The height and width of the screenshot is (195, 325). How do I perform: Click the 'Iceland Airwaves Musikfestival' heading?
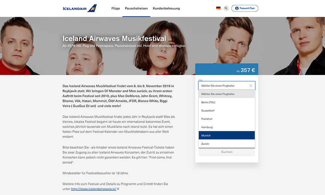[x=114, y=39]
